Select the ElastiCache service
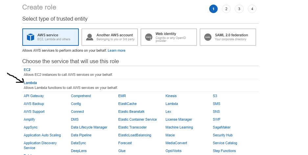Viewport: 308px width, 155px height. pyautogui.click(x=127, y=104)
